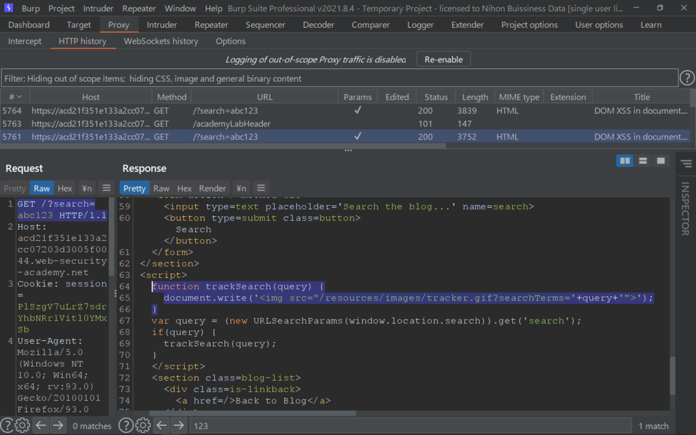This screenshot has height=435, width=696.
Task: Select history row 5764
Action: (x=345, y=110)
